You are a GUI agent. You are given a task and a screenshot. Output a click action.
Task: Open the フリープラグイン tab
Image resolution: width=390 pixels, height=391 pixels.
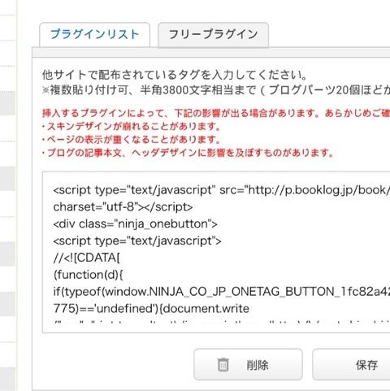(214, 35)
